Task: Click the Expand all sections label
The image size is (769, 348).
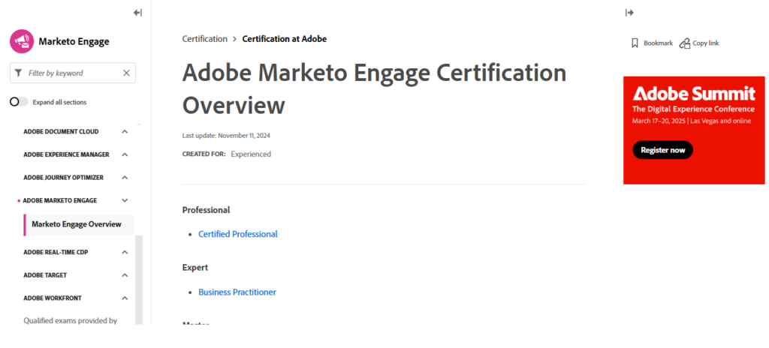Action: 59,103
